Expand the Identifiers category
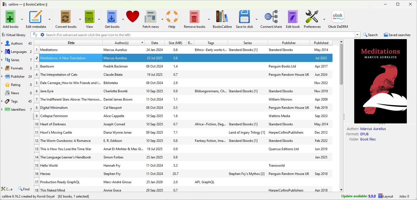 click(2, 110)
